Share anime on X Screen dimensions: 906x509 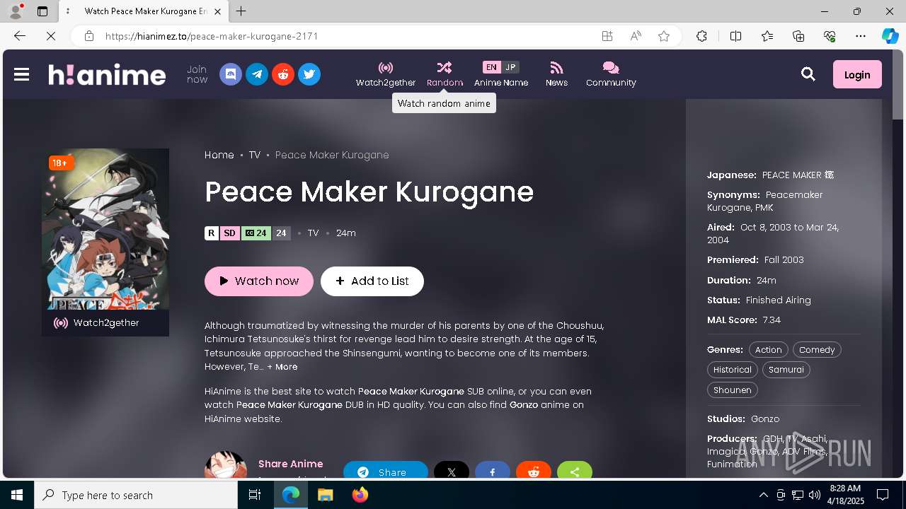(x=452, y=472)
